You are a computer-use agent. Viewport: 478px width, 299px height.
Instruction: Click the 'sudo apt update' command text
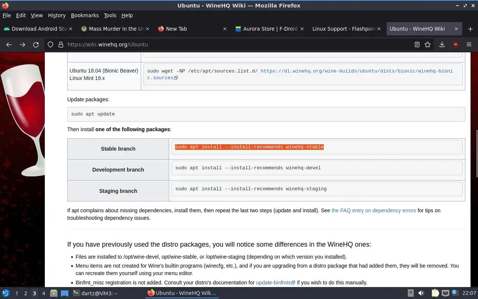(x=93, y=114)
